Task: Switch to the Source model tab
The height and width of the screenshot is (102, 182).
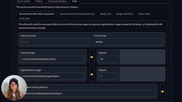Action: point(23,1)
